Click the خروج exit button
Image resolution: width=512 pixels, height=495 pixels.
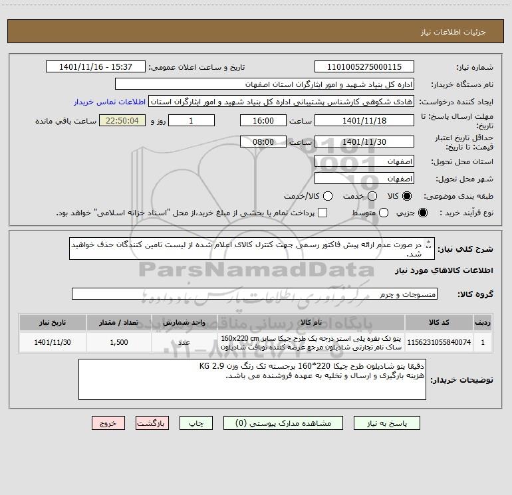coord(108,423)
